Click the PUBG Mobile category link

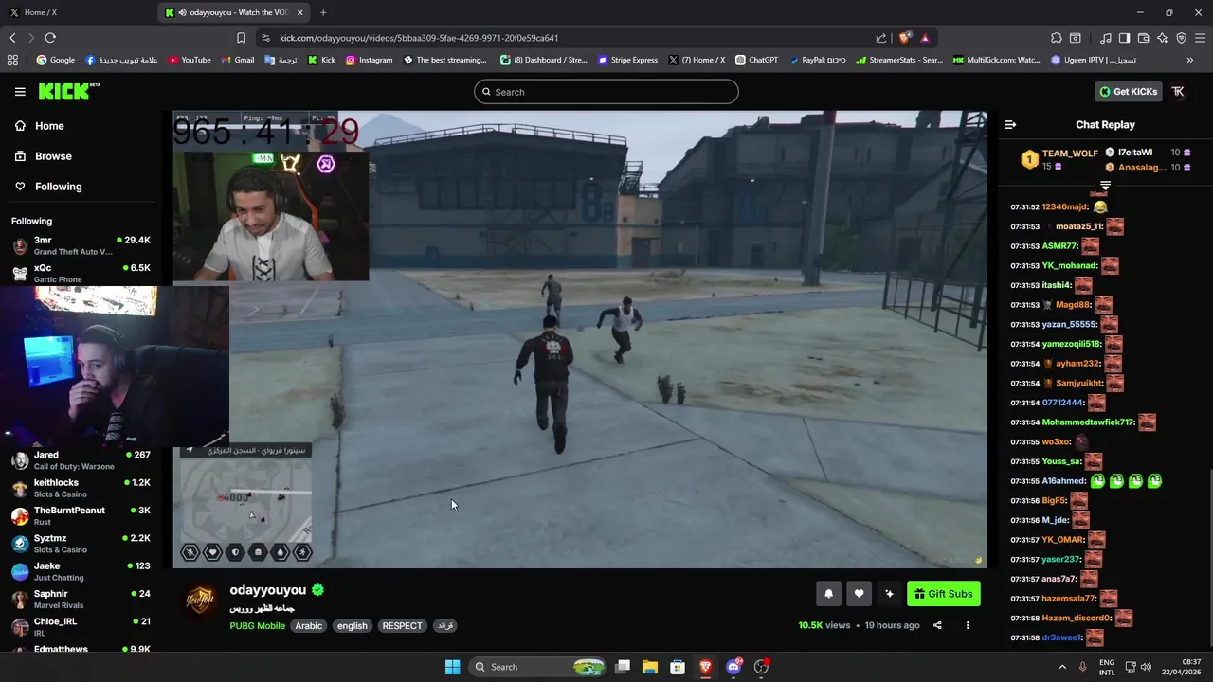pos(257,626)
